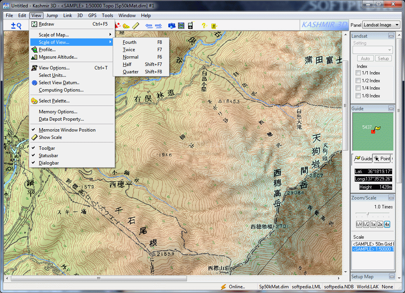Click the zoom slider thumb in Zoom/Scale
The image size is (405, 293).
click(368, 214)
